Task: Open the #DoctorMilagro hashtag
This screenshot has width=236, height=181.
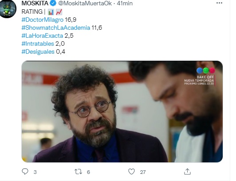Action: [x=43, y=20]
